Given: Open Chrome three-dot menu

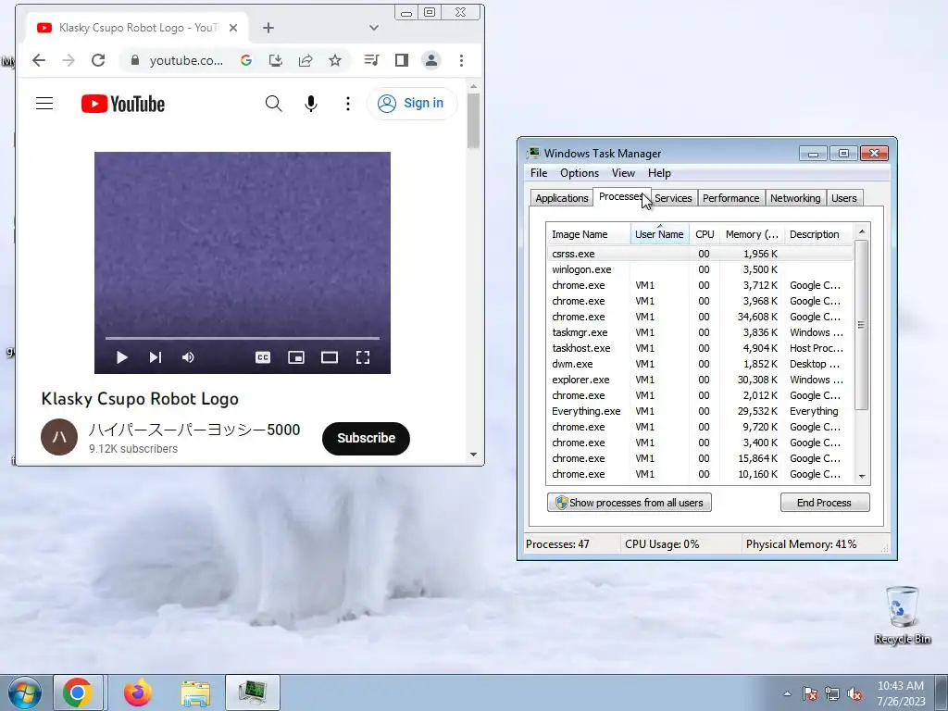Looking at the screenshot, I should [461, 60].
